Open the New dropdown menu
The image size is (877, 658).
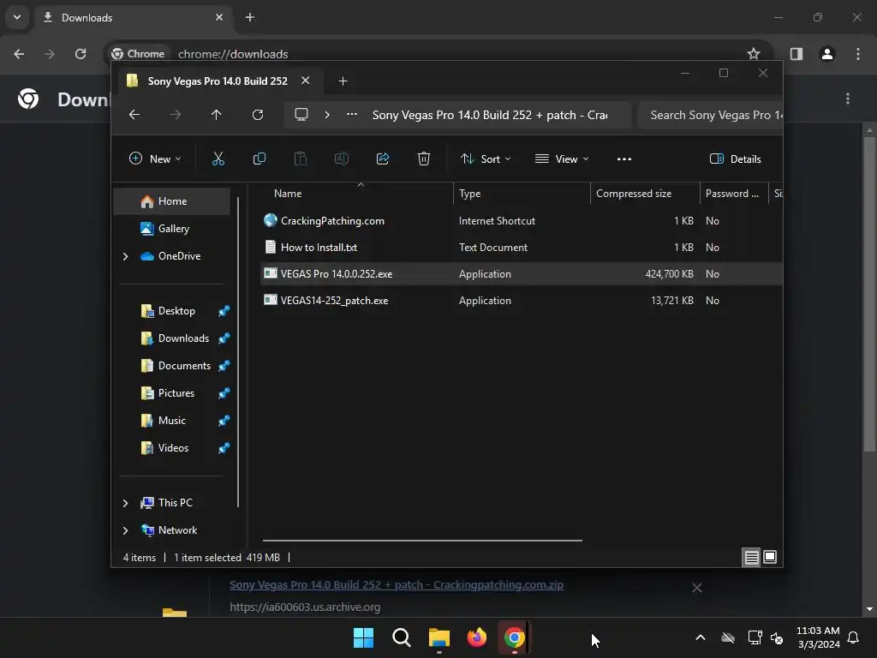tap(155, 159)
